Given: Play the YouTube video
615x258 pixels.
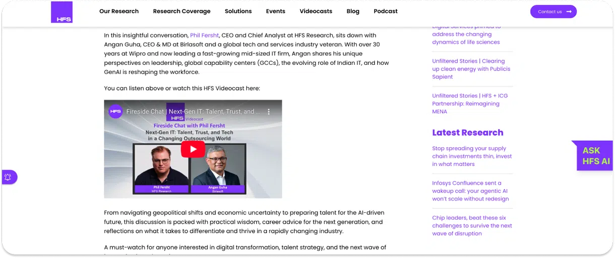Looking at the screenshot, I should 193,149.
